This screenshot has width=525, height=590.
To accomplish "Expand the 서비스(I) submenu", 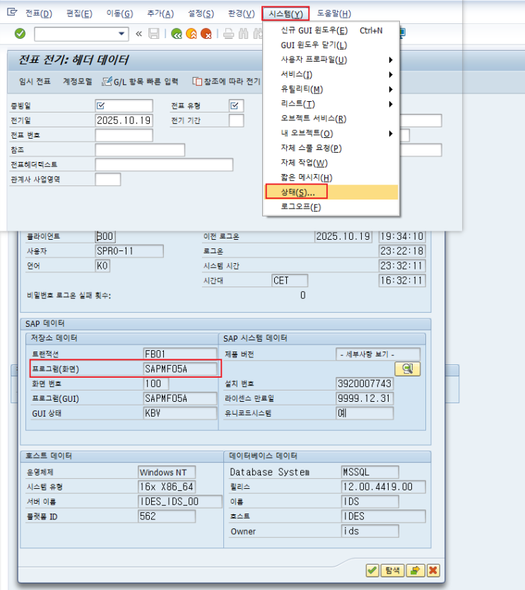I will pos(391,74).
